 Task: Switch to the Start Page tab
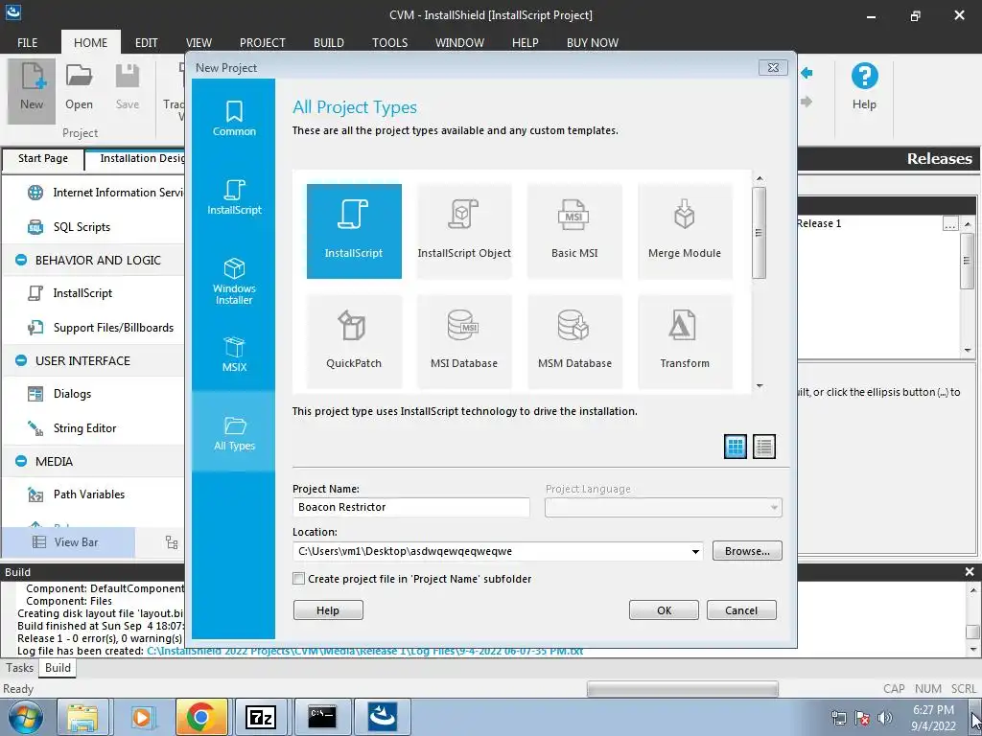[x=42, y=159]
